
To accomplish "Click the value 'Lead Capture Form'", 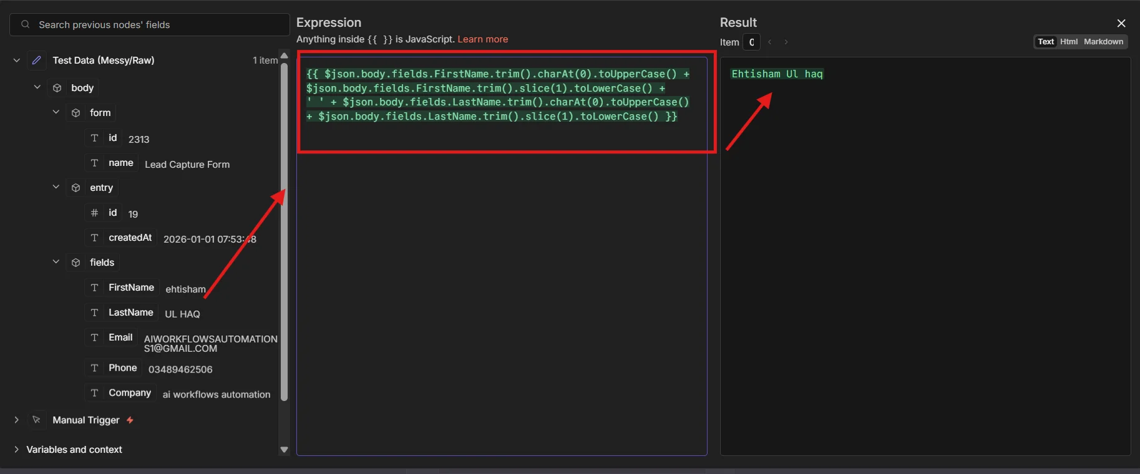I will click(x=187, y=165).
